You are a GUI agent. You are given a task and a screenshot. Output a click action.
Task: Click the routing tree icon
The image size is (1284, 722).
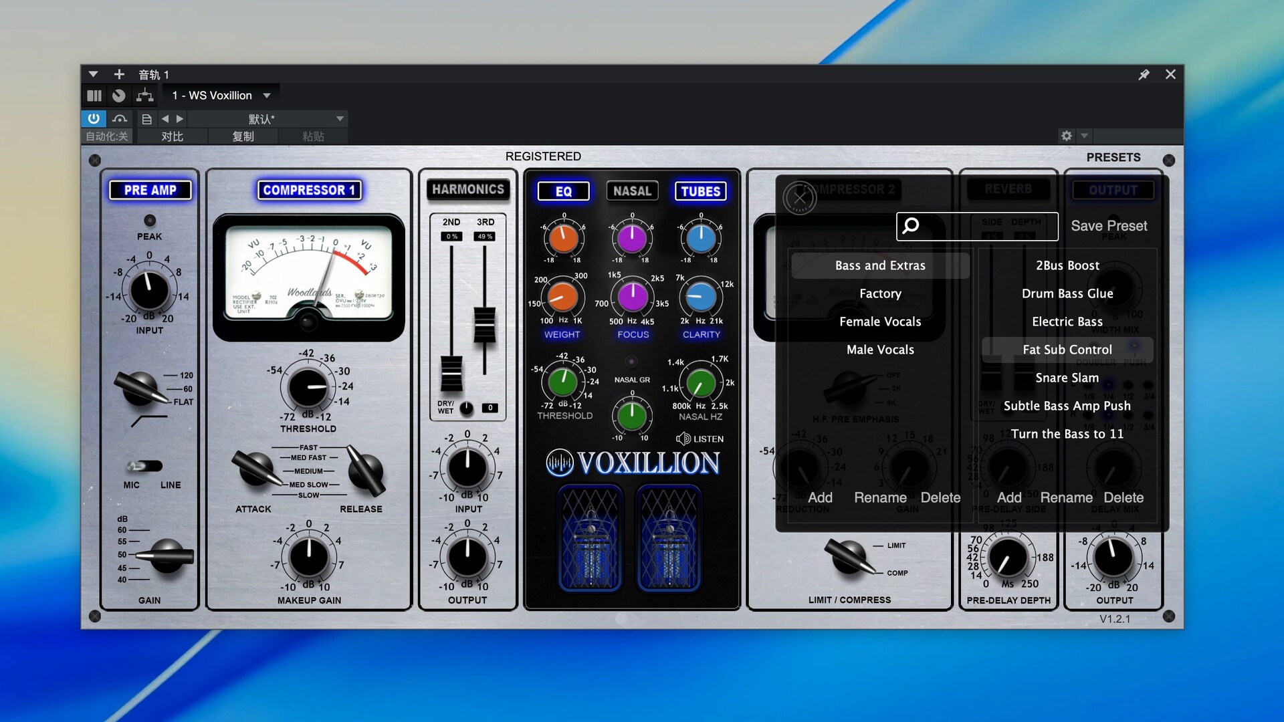(144, 96)
